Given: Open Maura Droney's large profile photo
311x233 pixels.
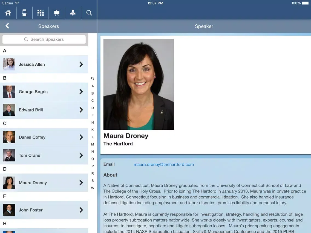Looking at the screenshot, I should 139,85.
